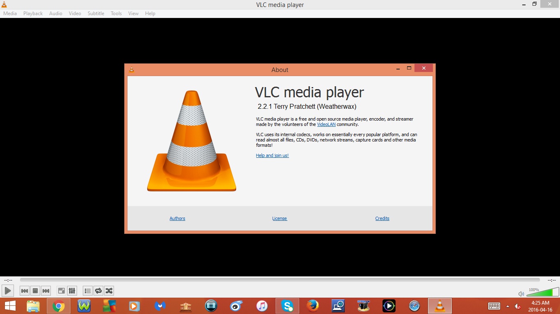560x314 pixels.
Task: Open the AVG antivirus taskbar icon
Action: tap(109, 306)
